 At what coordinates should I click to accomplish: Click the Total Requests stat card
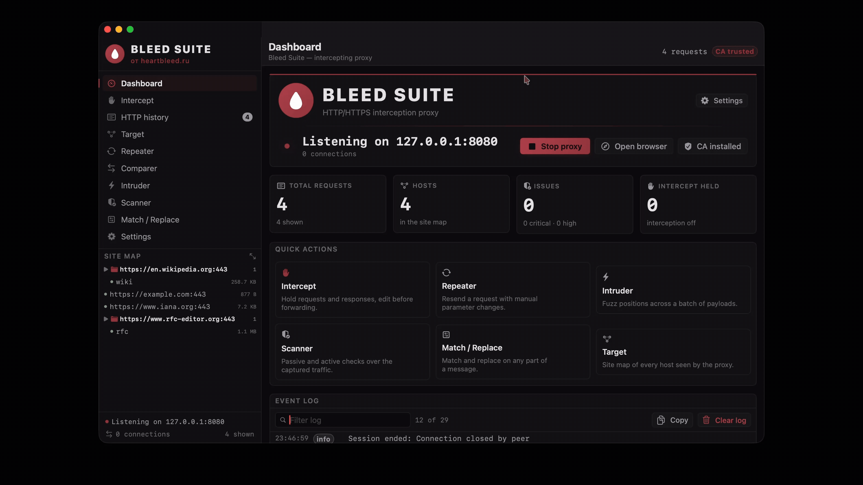tap(328, 204)
